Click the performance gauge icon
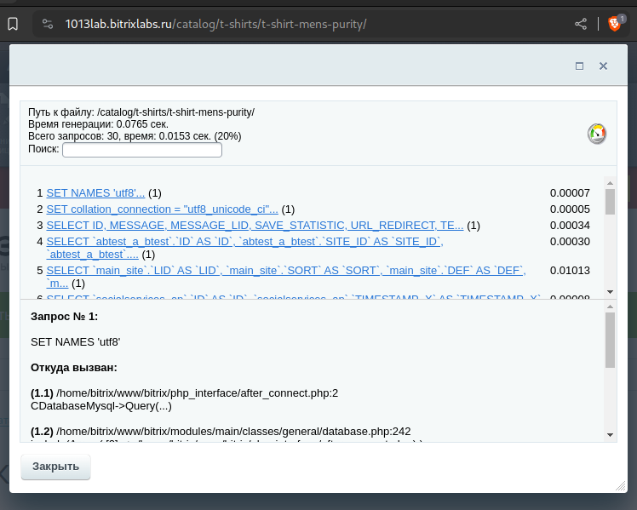637x510 pixels. pyautogui.click(x=597, y=134)
